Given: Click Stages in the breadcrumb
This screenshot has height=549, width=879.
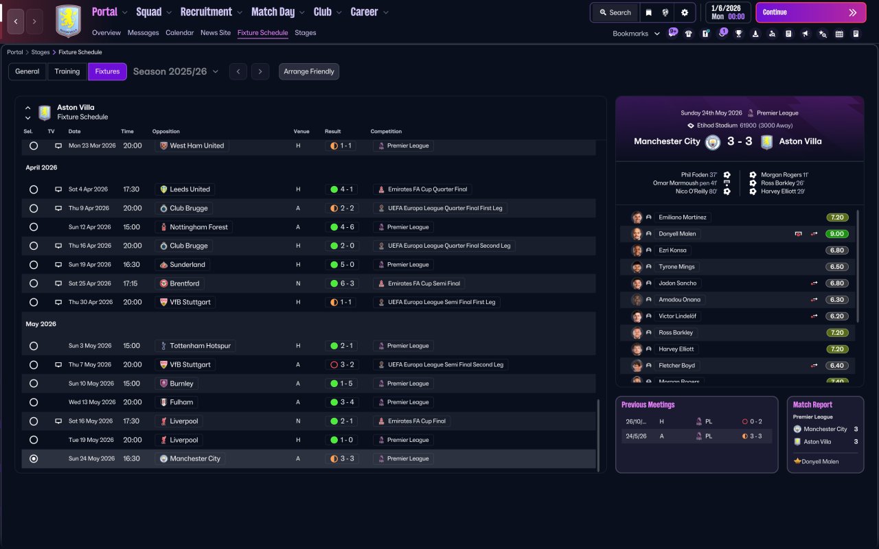Looking at the screenshot, I should [41, 52].
